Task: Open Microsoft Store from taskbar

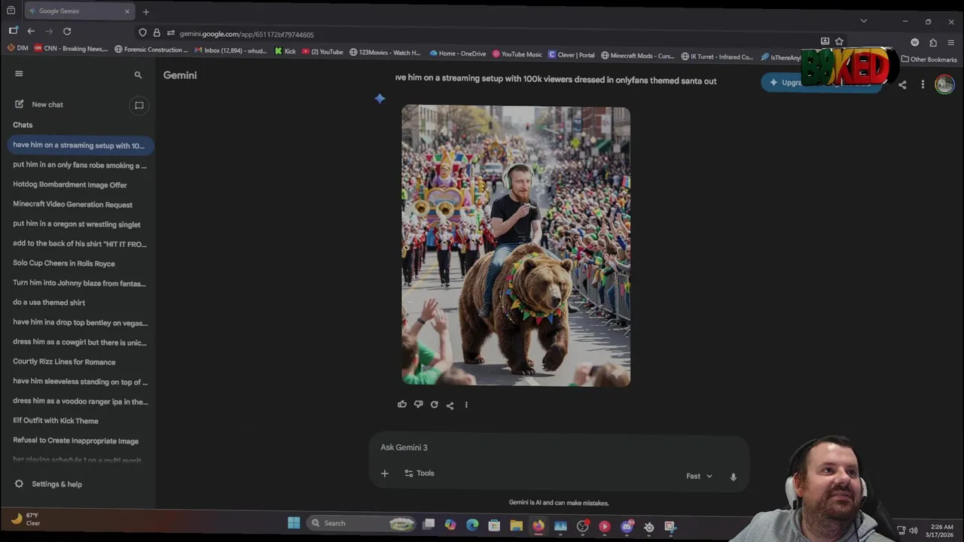Action: pos(494,525)
